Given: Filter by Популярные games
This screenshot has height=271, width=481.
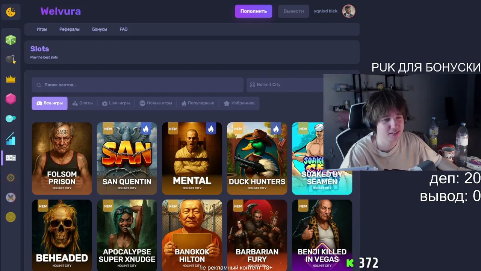Looking at the screenshot, I should tap(198, 103).
